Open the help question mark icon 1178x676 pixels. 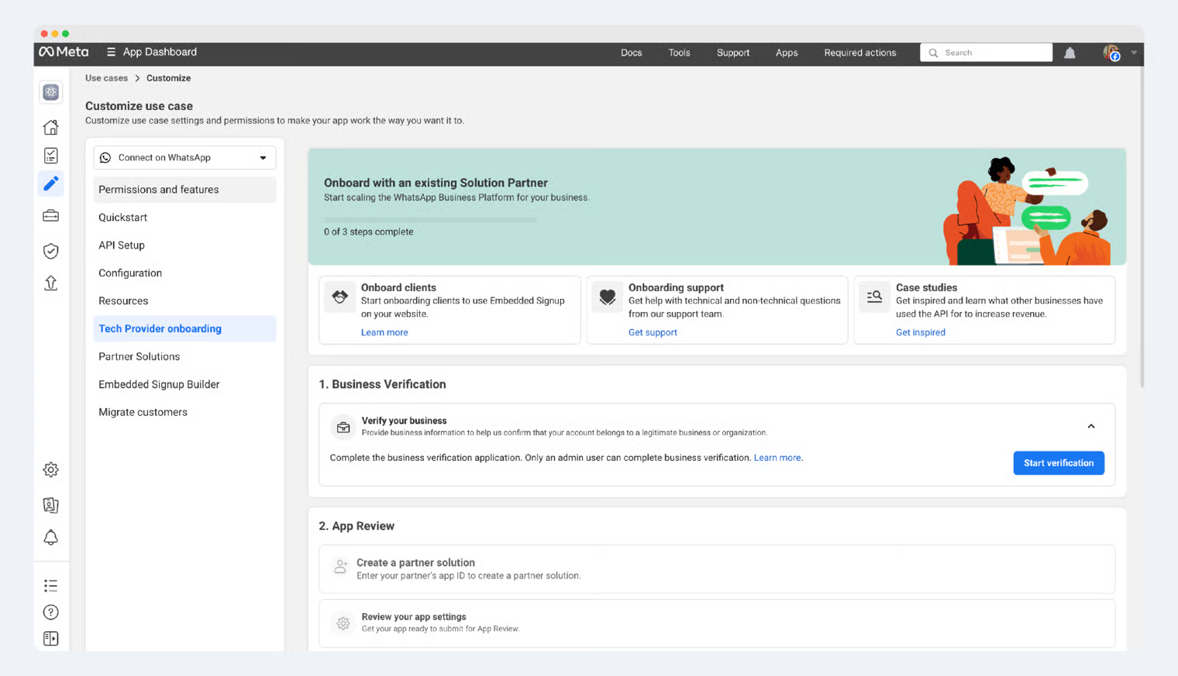click(x=51, y=613)
